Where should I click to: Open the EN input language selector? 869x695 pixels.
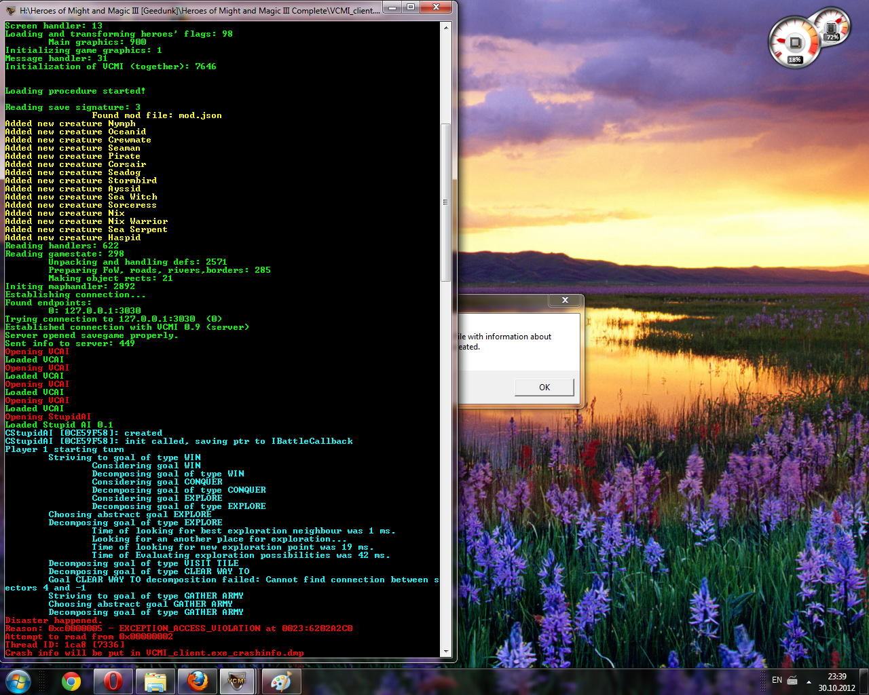[777, 681]
